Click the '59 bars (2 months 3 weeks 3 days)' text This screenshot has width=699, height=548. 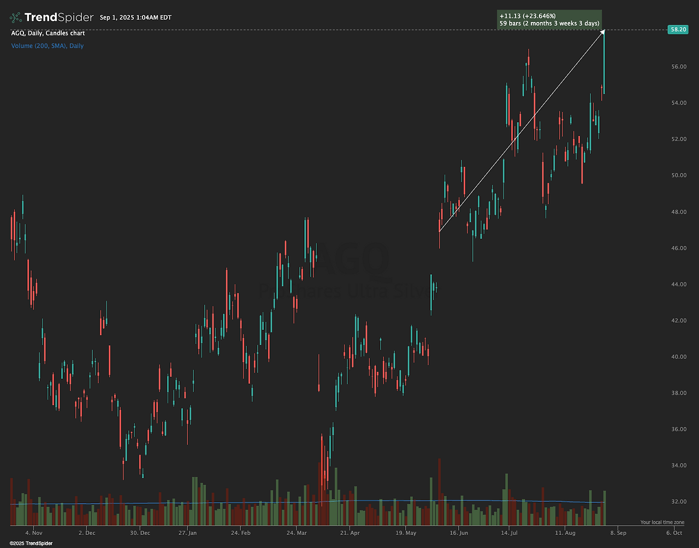549,23
